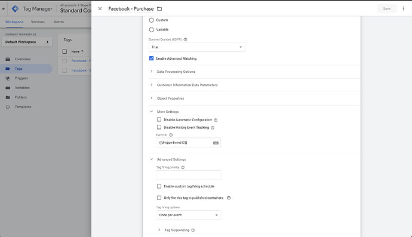
Task: Check Only fire this tag in published containers
Action: tap(159, 198)
